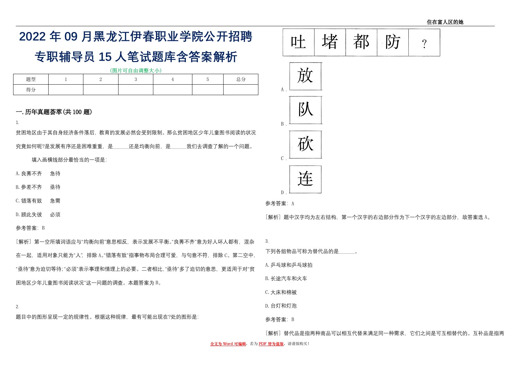This screenshot has width=521, height=368.
Task: Click question 3 text '下列各组物品可称为替代品的是'
Action: [302, 251]
